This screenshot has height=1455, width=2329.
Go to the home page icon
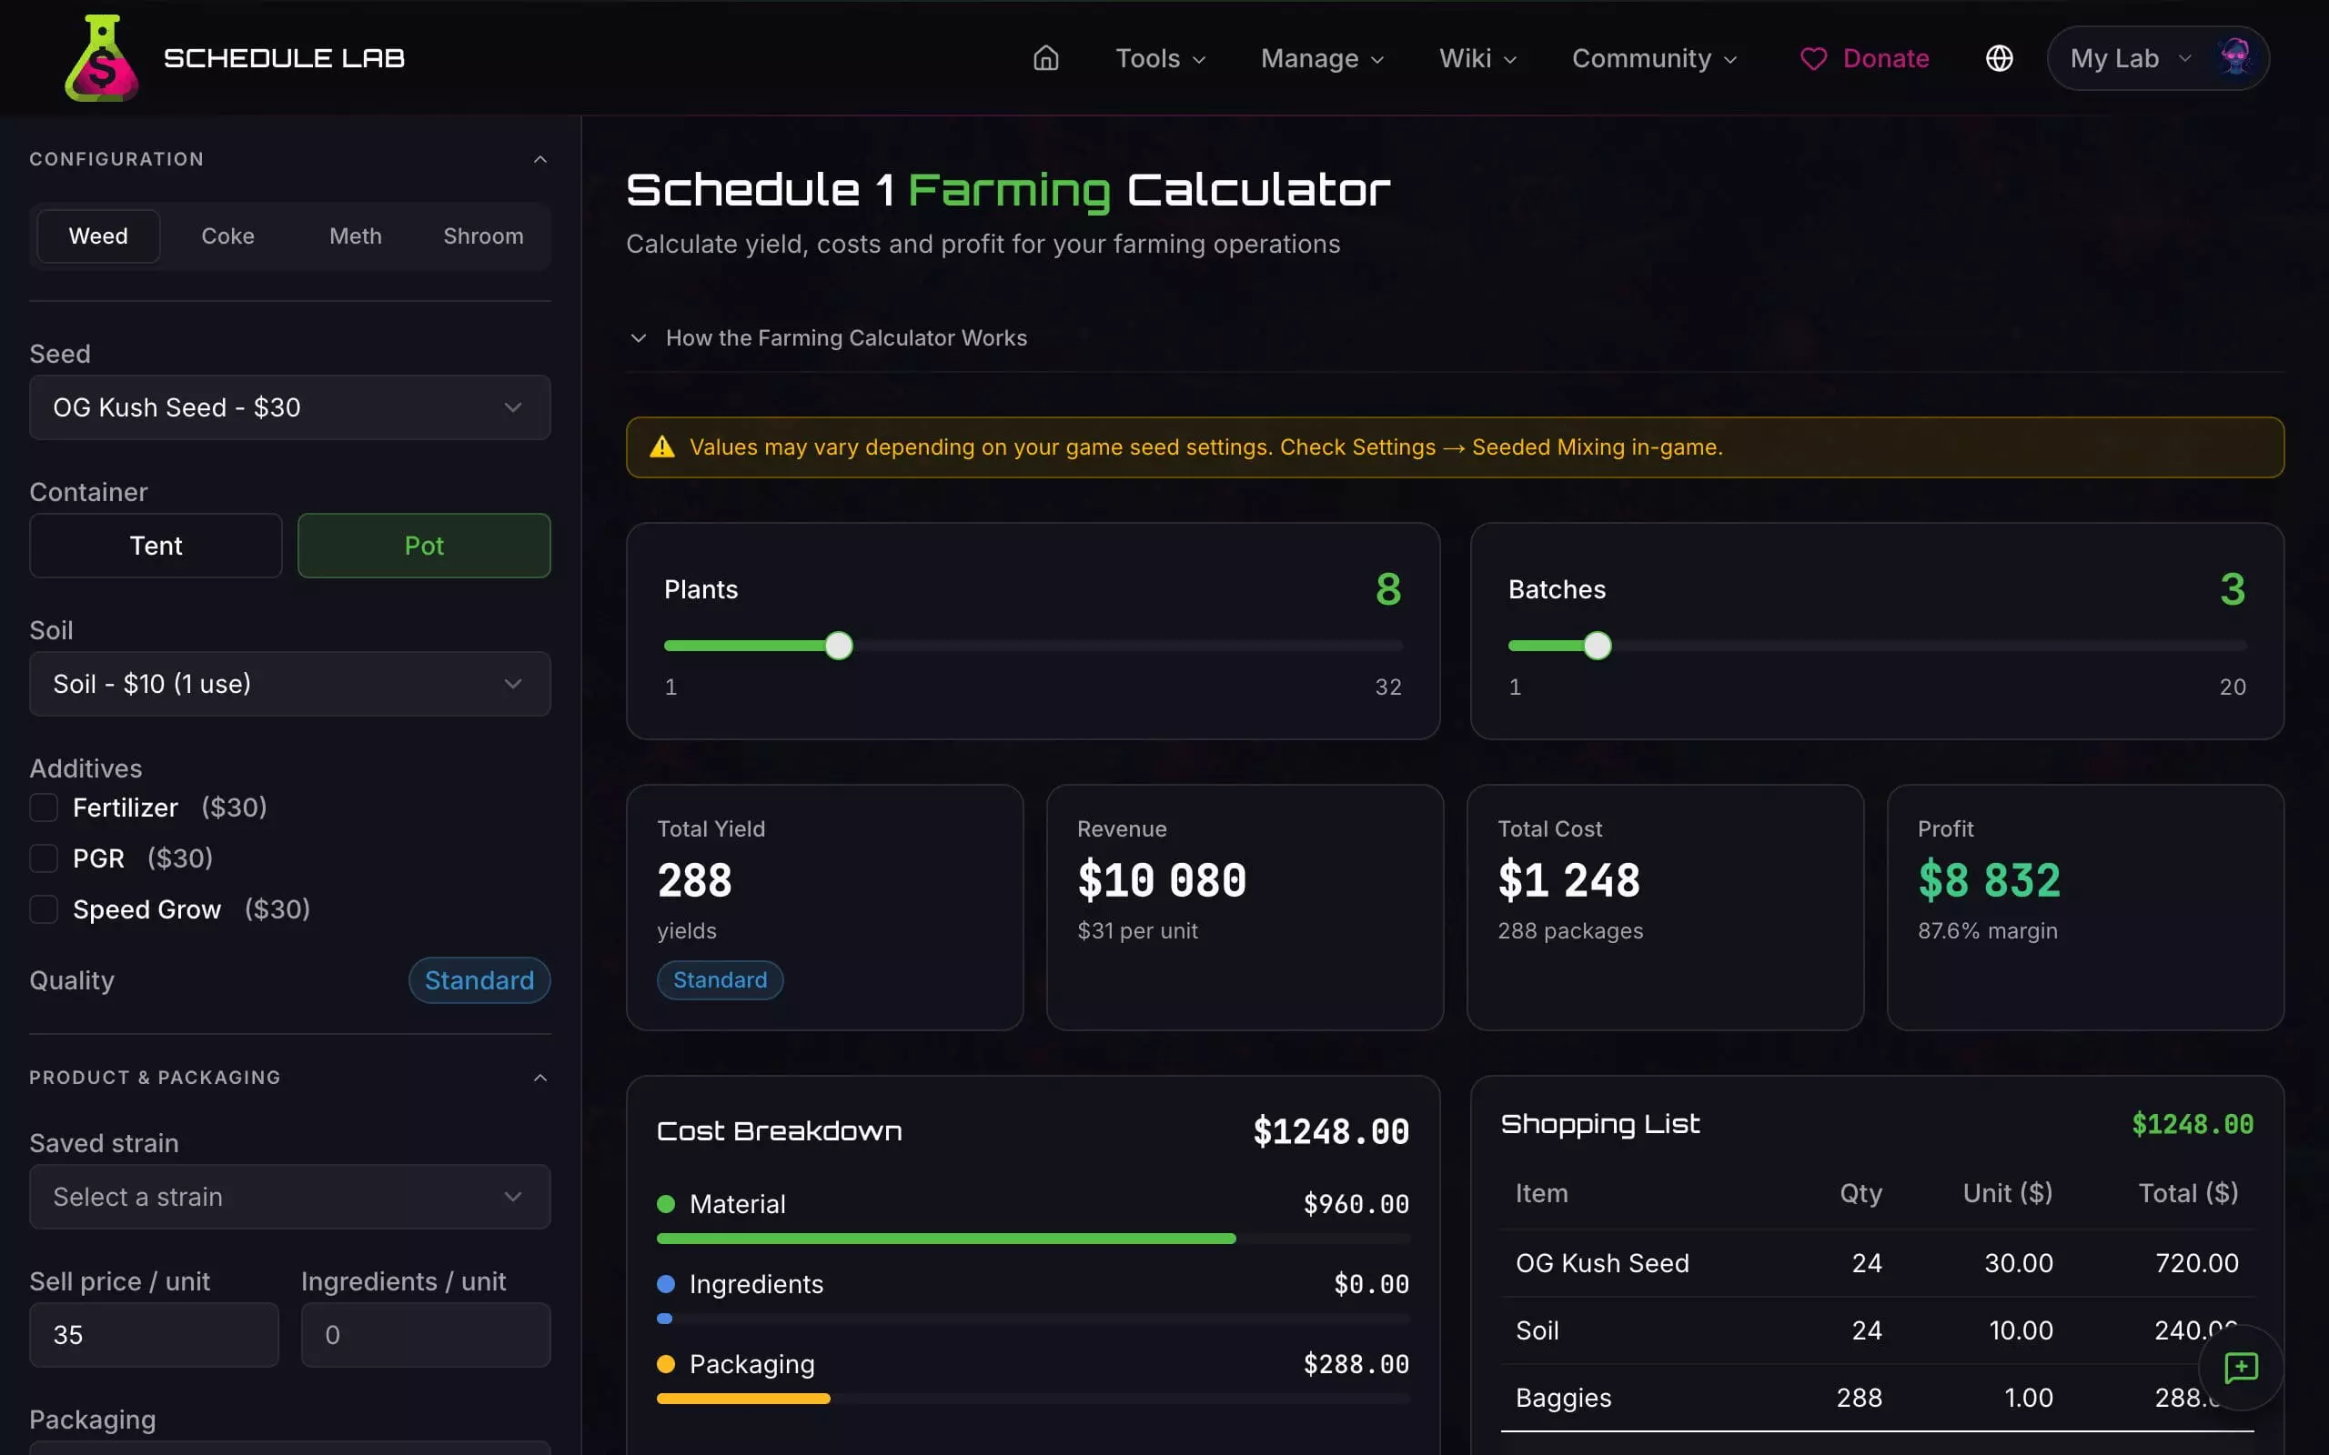[1045, 59]
